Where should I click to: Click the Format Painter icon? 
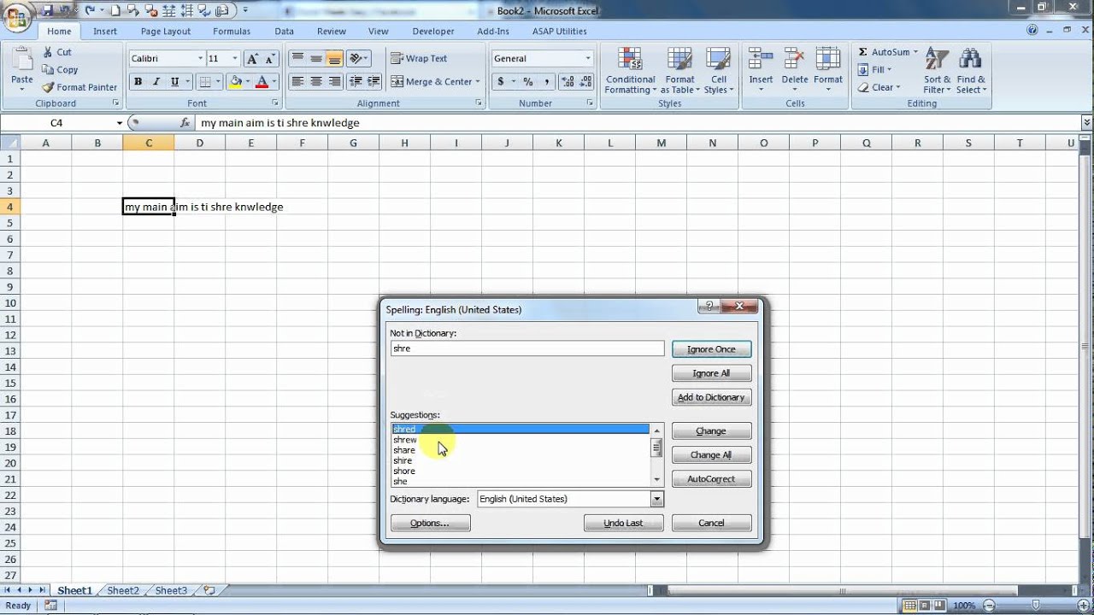49,87
